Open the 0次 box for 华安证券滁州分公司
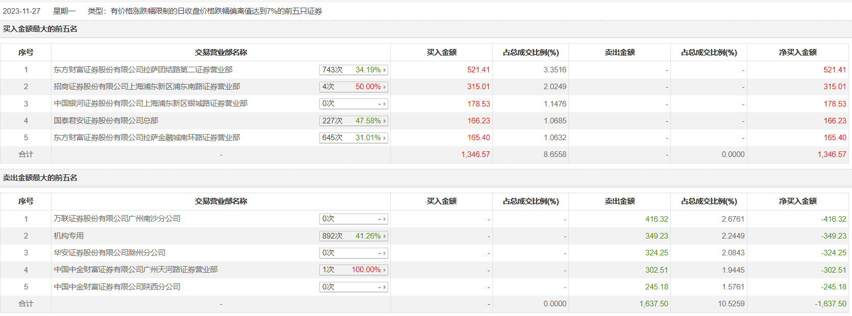 354,253
